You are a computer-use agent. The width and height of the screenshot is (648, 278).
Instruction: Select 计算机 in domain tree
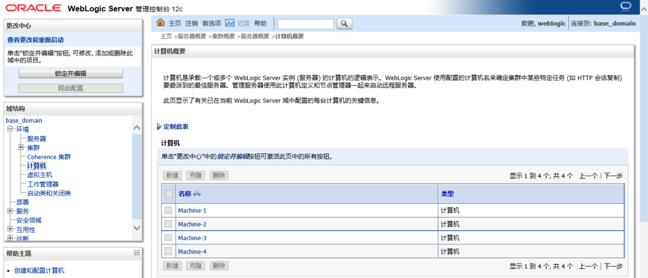[x=37, y=166]
